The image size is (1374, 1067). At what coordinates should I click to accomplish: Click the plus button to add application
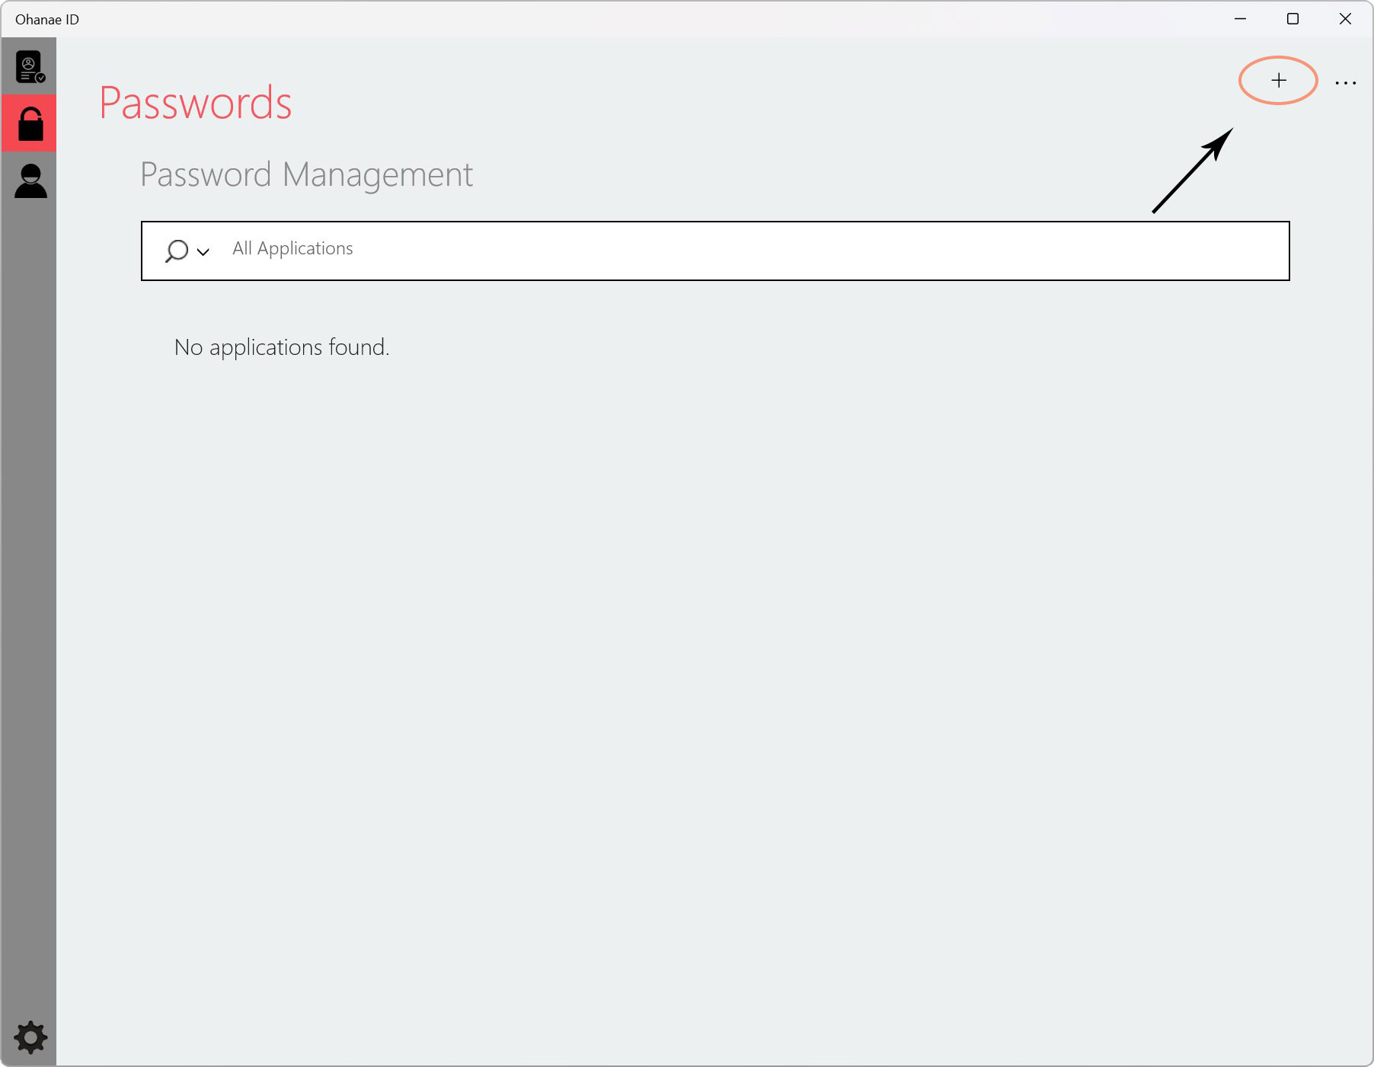1279,80
